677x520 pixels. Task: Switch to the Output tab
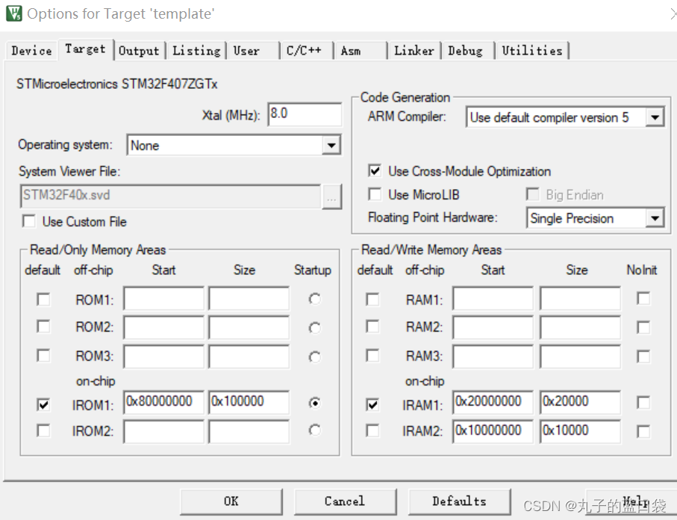click(x=139, y=51)
